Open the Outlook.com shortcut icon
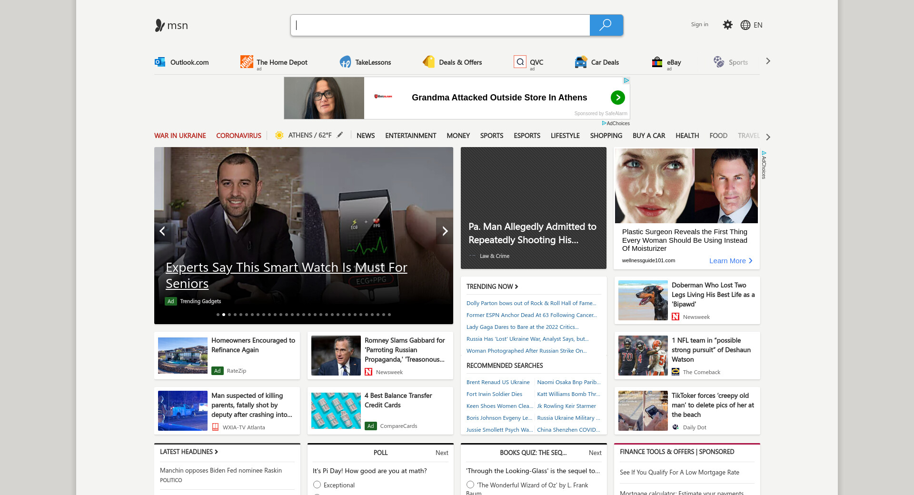The image size is (914, 495). (160, 62)
